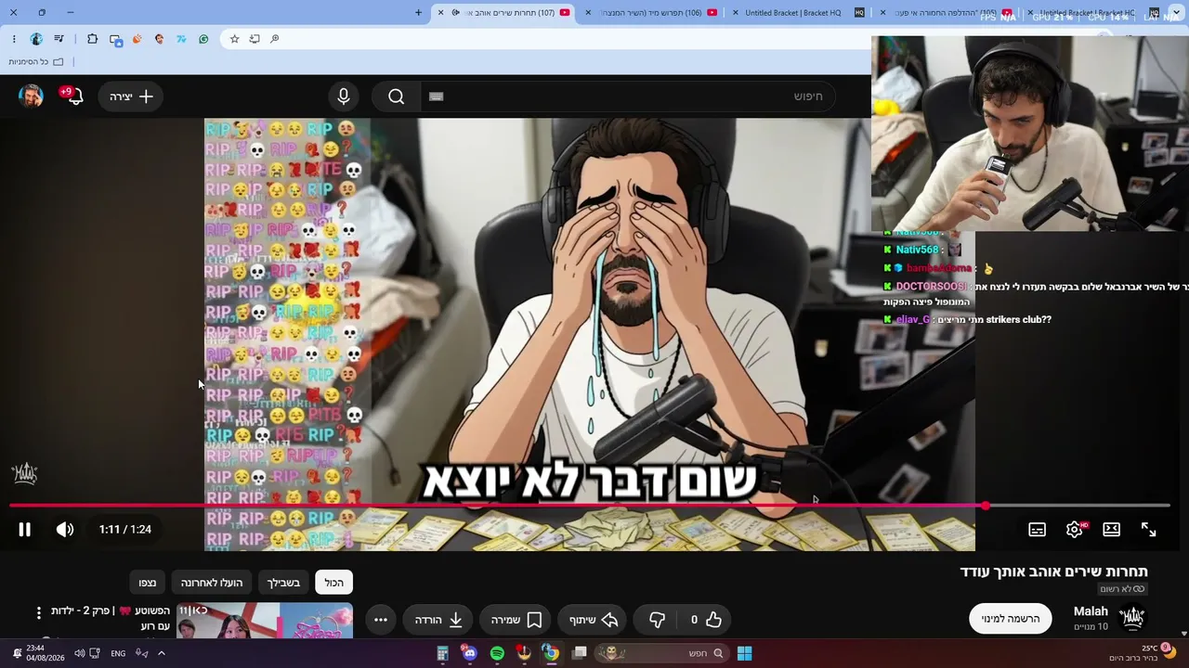This screenshot has width=1189, height=668.
Task: Close the (106) YouTube tab
Action: (588, 12)
